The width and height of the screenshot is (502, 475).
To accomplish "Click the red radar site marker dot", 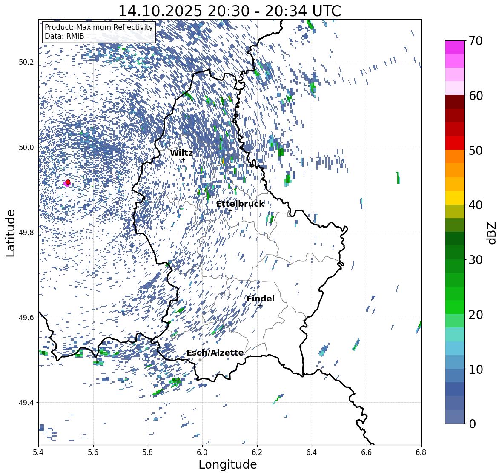I will click(x=68, y=182).
